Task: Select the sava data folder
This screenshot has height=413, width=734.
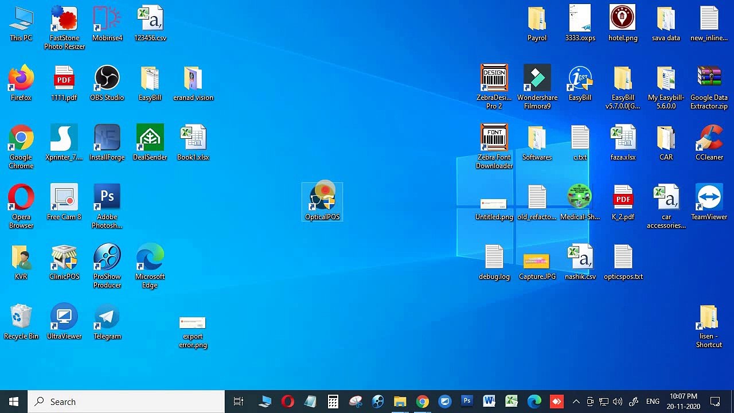Action: click(666, 23)
